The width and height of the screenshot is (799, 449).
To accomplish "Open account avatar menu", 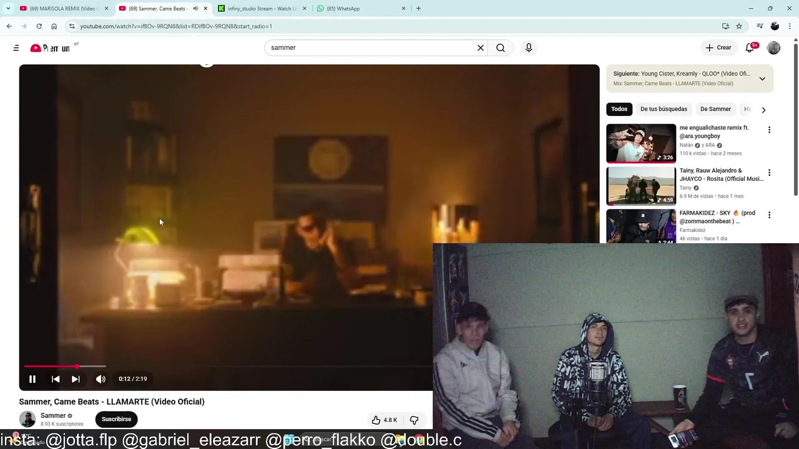I will click(x=773, y=48).
